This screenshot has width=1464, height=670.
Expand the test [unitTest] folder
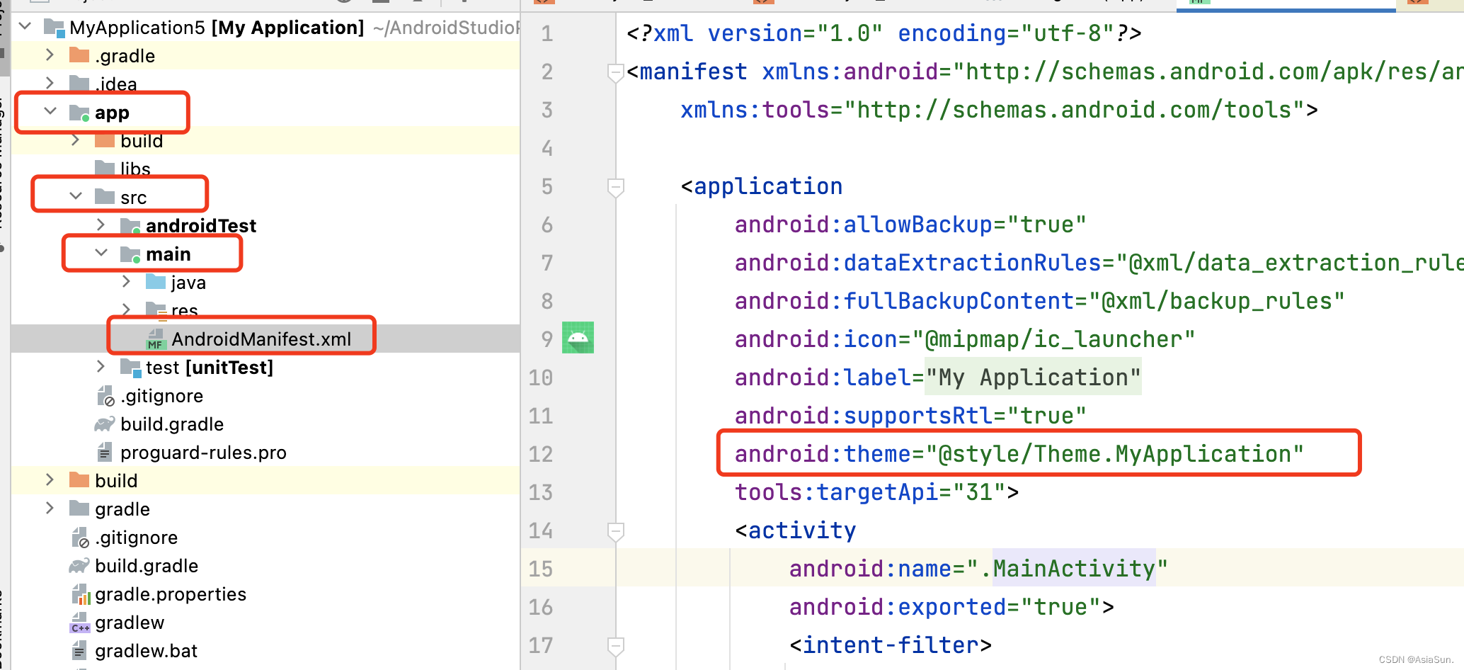101,366
